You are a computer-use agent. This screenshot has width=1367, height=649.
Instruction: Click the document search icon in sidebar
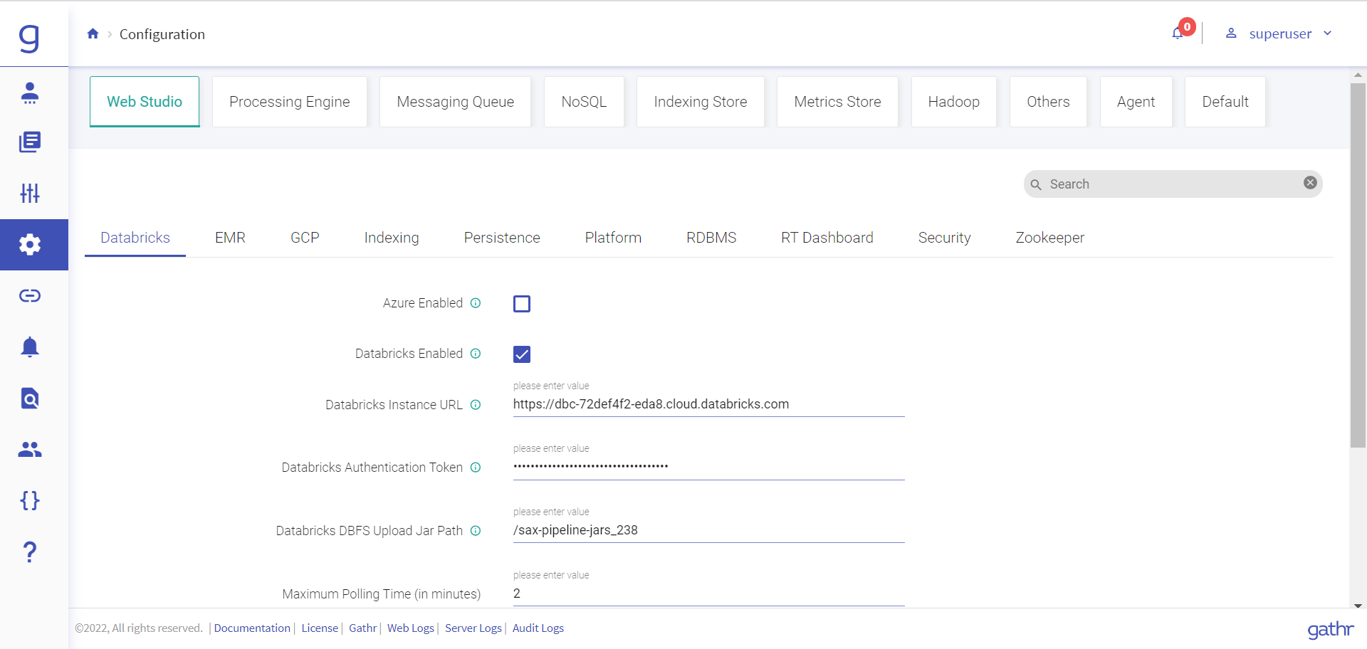pos(30,398)
